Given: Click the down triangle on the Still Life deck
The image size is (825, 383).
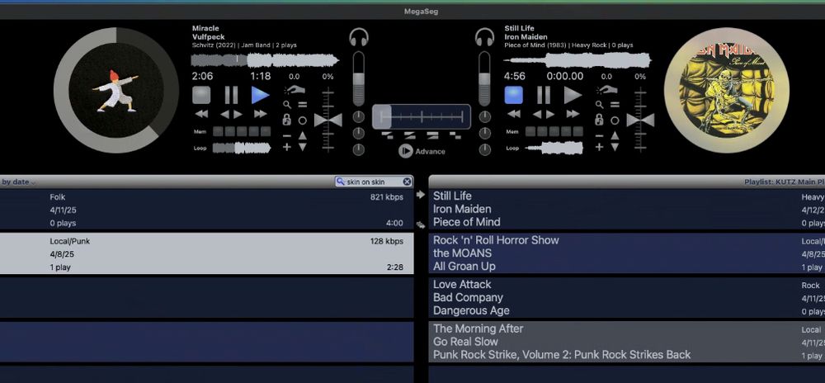Looking at the screenshot, I should 615,147.
